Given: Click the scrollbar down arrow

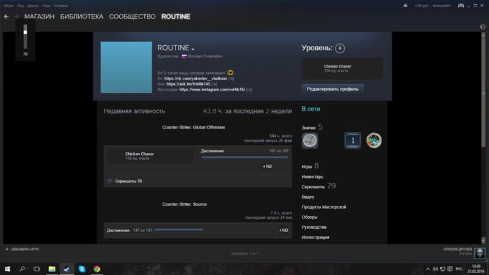Looking at the screenshot, I should pyautogui.click(x=483, y=240).
